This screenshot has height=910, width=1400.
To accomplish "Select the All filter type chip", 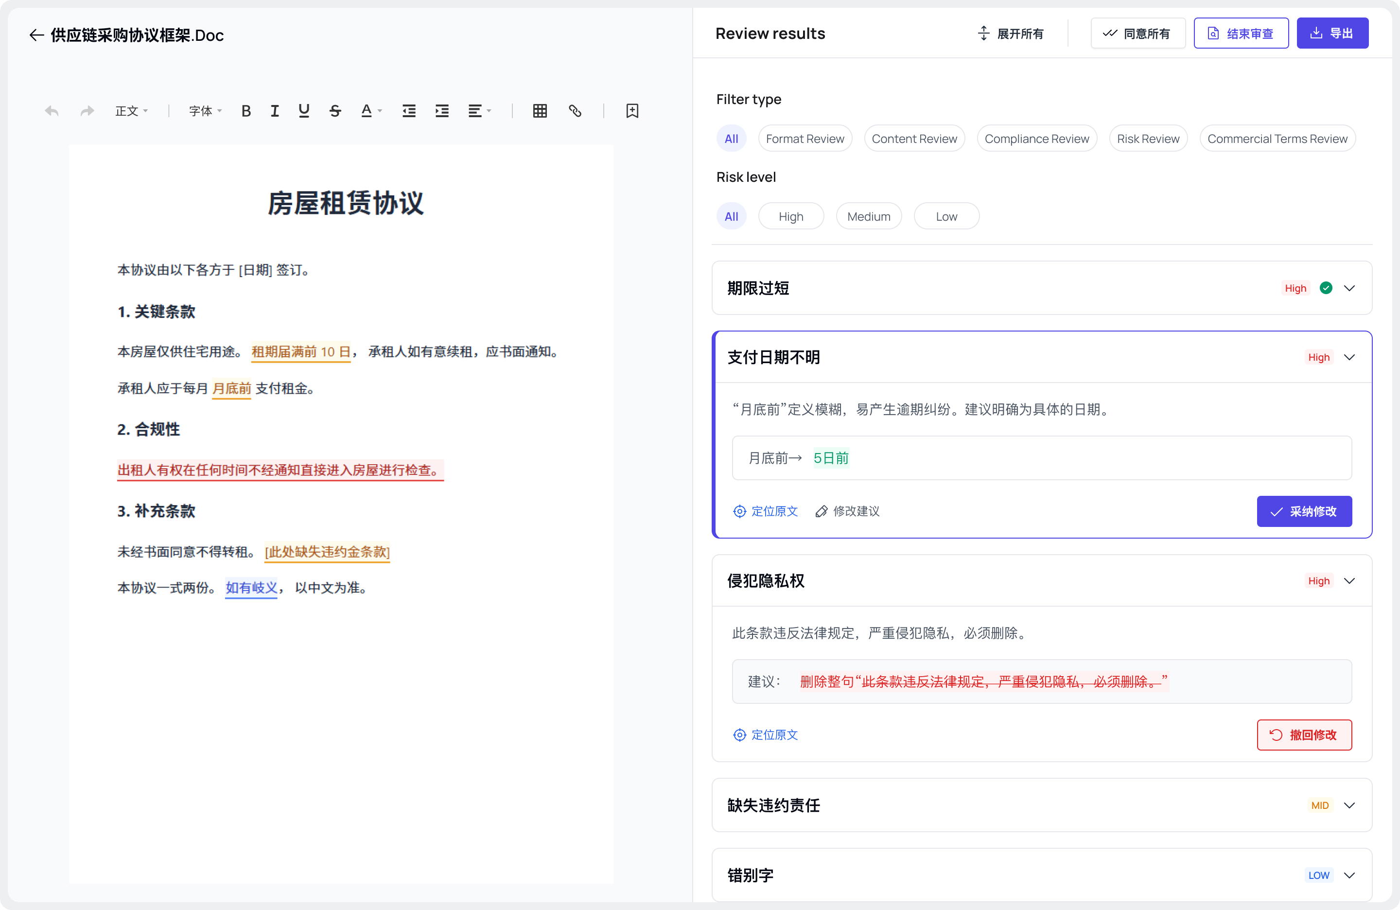I will coord(731,139).
